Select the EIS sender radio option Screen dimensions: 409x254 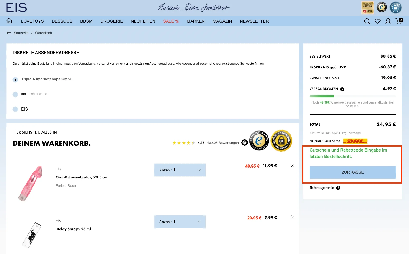point(15,109)
